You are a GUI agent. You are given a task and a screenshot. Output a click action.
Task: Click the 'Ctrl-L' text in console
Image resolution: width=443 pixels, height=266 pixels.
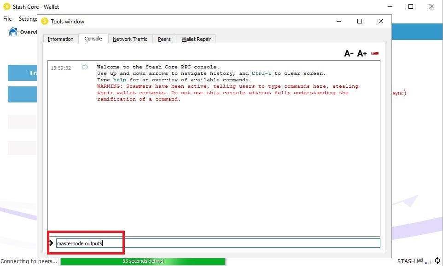(262, 73)
